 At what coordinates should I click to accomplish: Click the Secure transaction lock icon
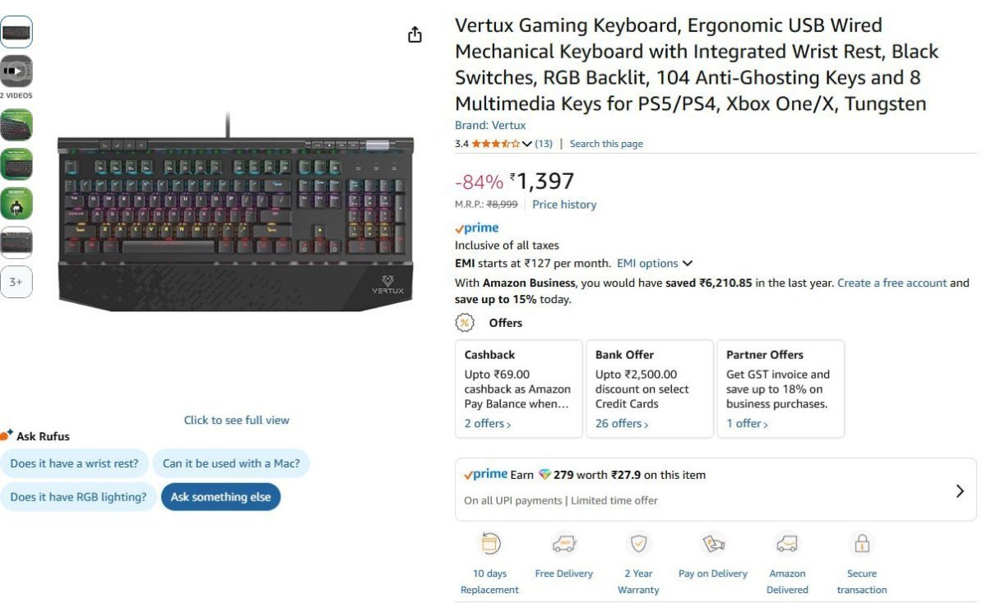click(x=862, y=544)
